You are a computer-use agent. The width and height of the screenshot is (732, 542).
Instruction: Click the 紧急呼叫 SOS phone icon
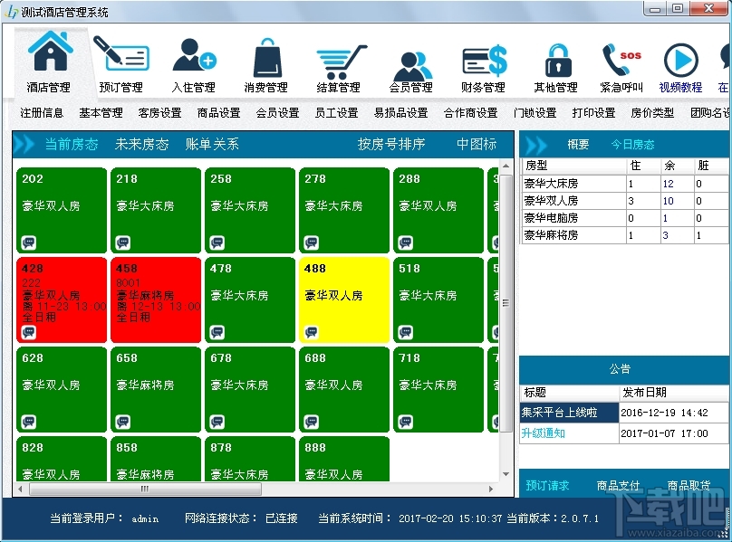pos(621,60)
